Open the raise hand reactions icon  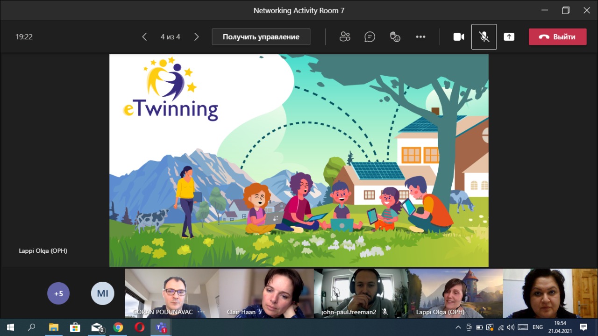395,37
